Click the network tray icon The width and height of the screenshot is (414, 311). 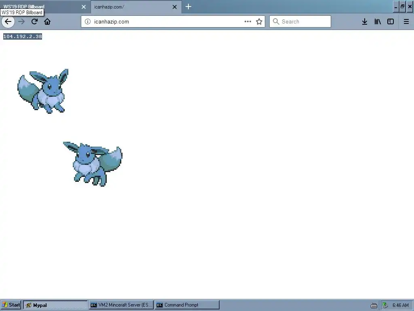[385, 305]
